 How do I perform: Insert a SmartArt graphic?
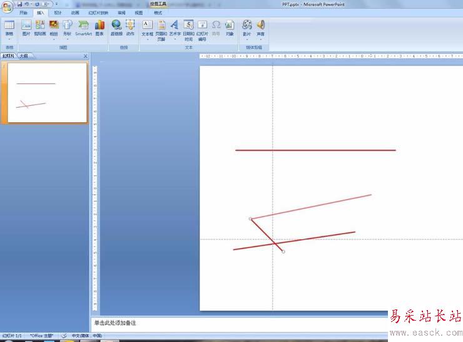(83, 28)
